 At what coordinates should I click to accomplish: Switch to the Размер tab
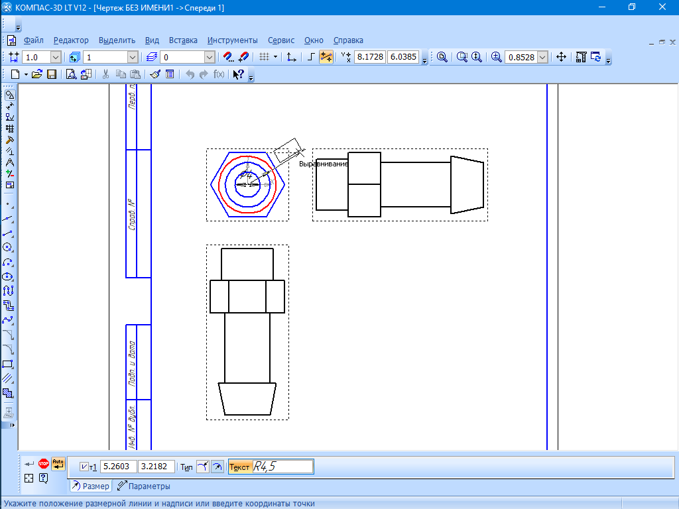coord(90,486)
